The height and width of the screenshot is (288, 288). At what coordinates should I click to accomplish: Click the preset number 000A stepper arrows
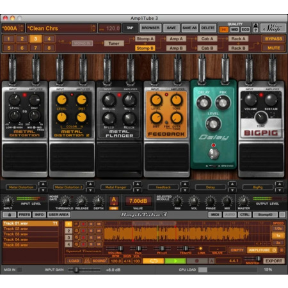coord(22,28)
